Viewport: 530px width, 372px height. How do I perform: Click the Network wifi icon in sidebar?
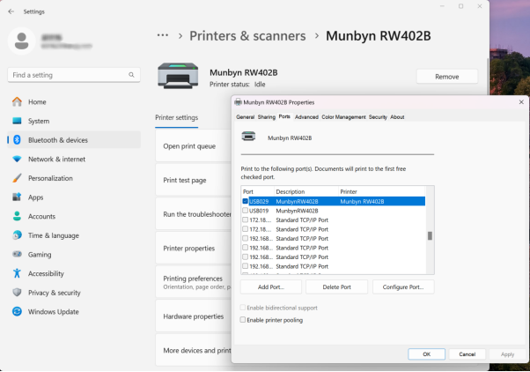coord(17,159)
